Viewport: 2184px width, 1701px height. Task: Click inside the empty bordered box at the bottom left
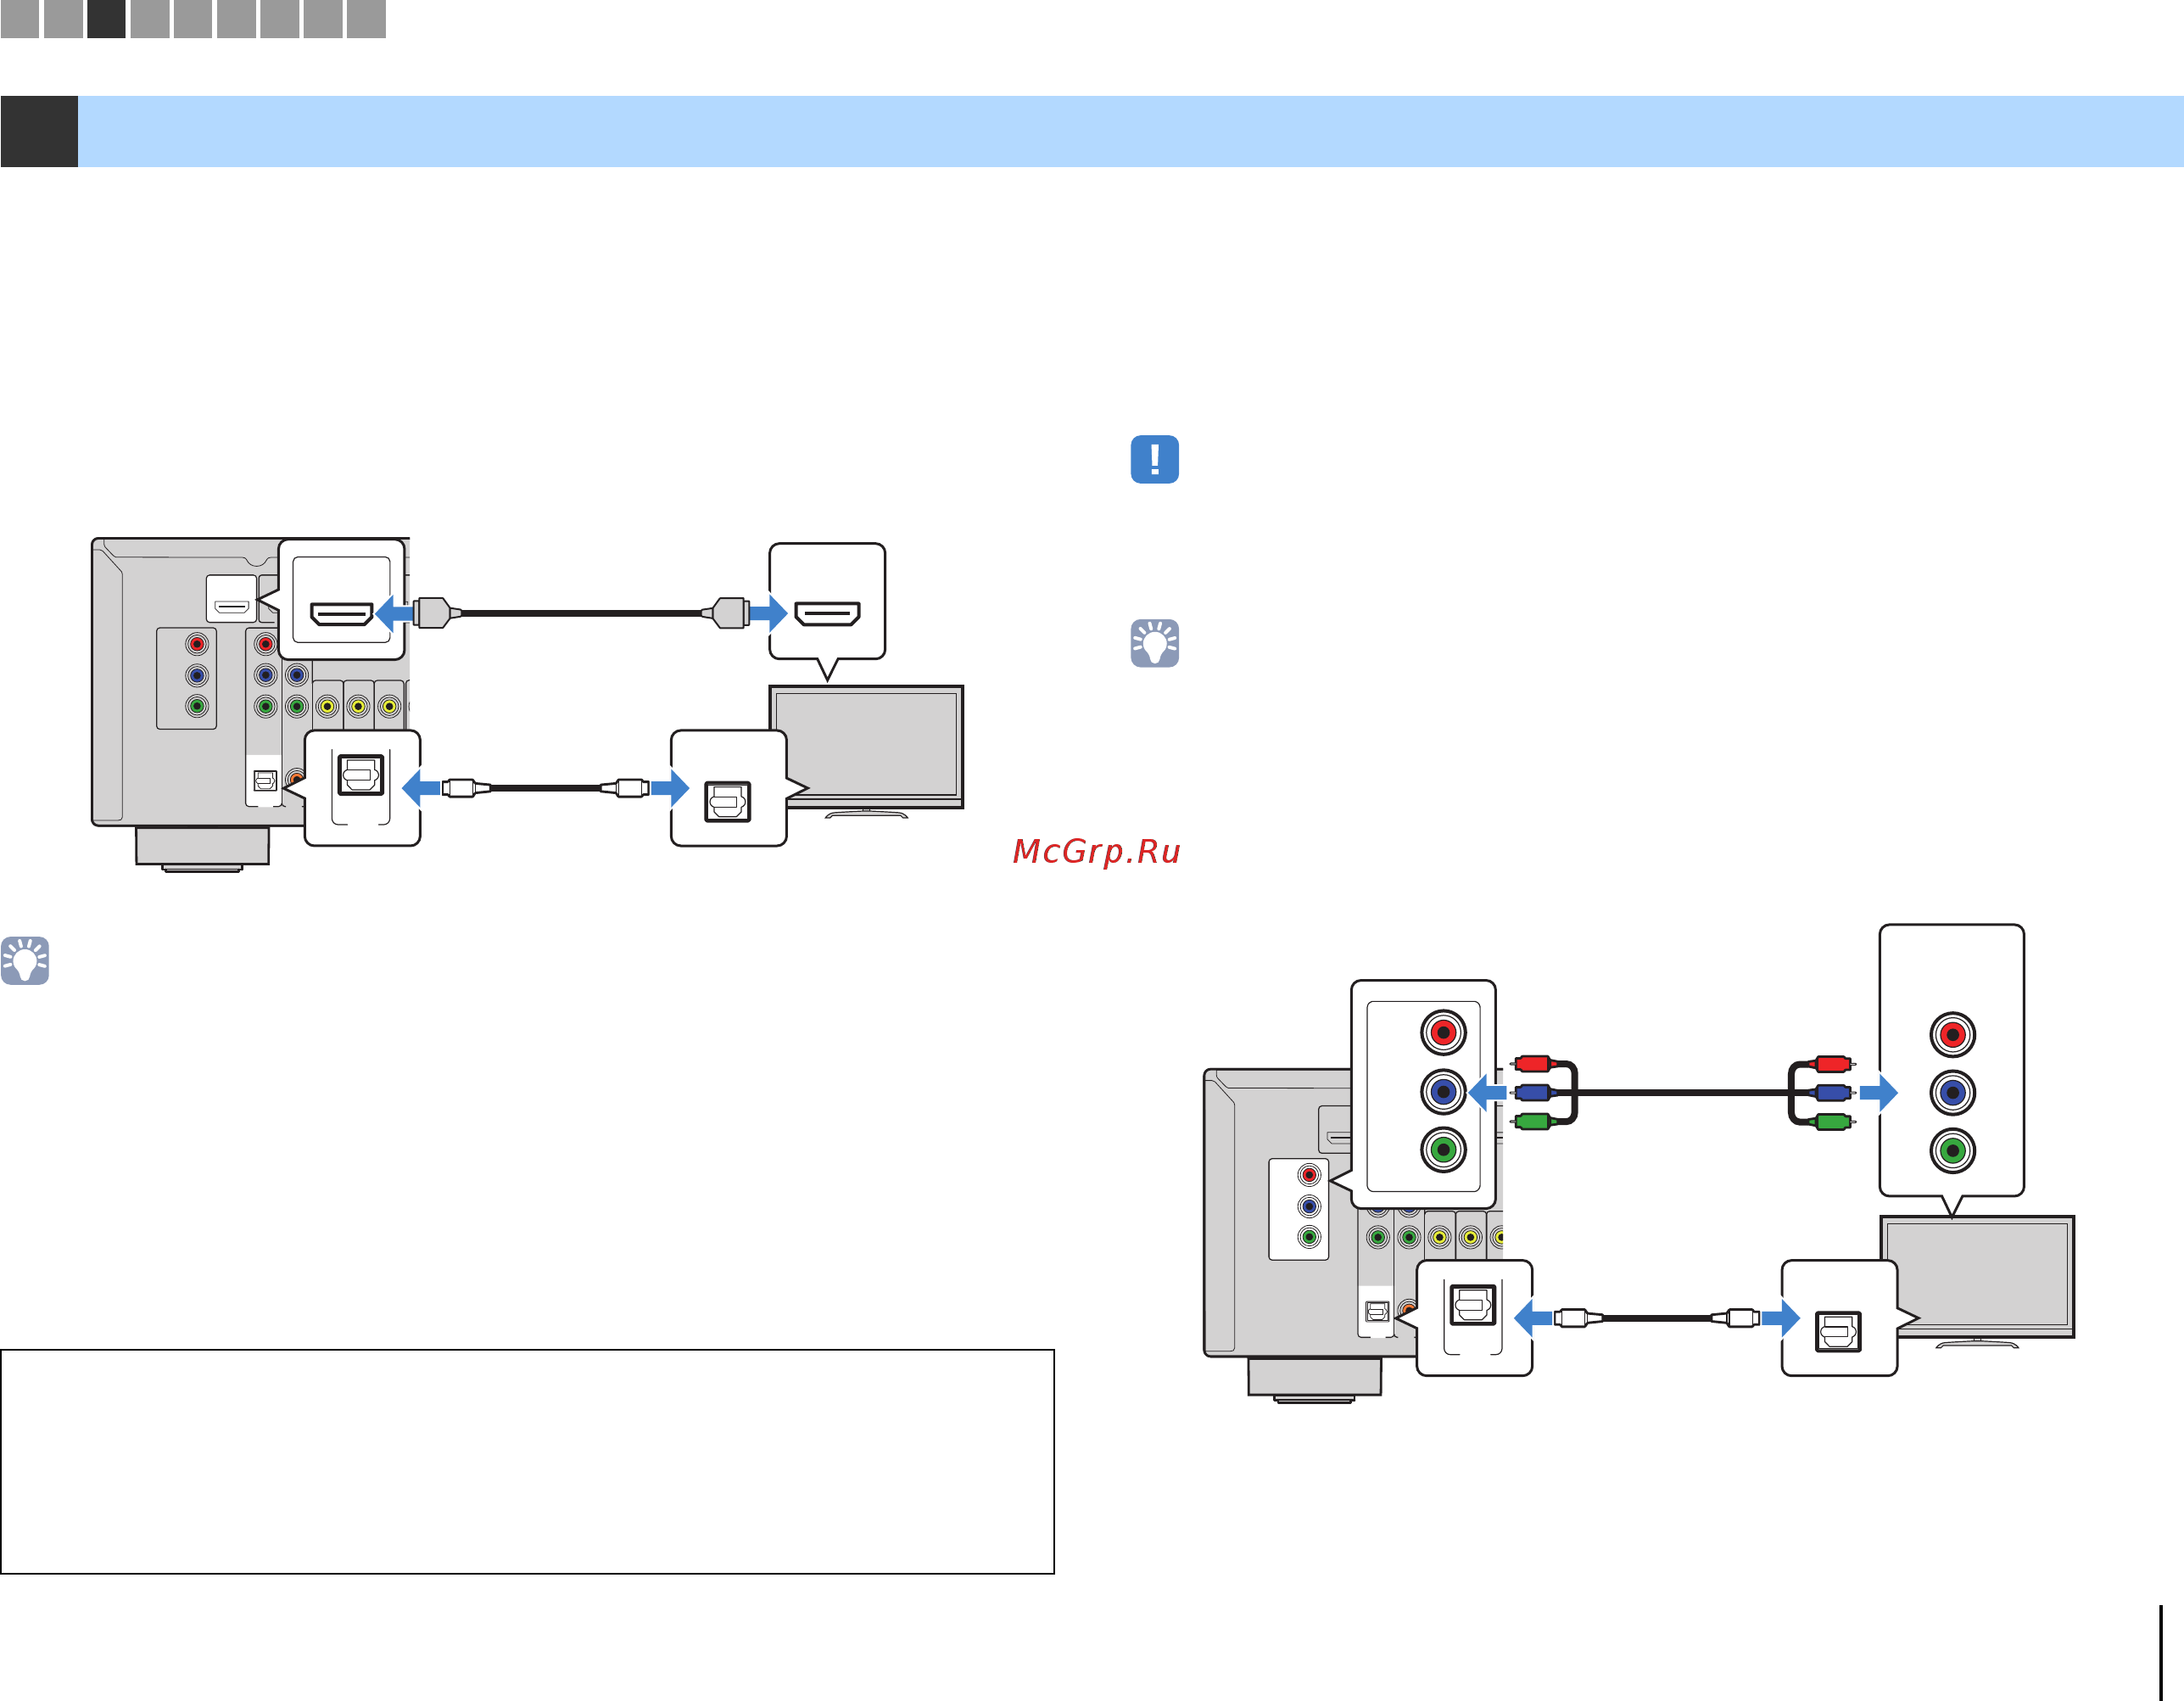pos(527,1461)
